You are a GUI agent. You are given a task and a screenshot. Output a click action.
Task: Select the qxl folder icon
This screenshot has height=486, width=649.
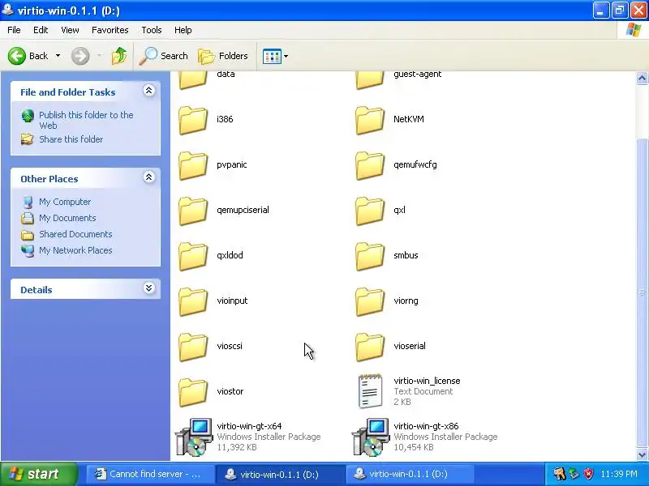point(370,211)
